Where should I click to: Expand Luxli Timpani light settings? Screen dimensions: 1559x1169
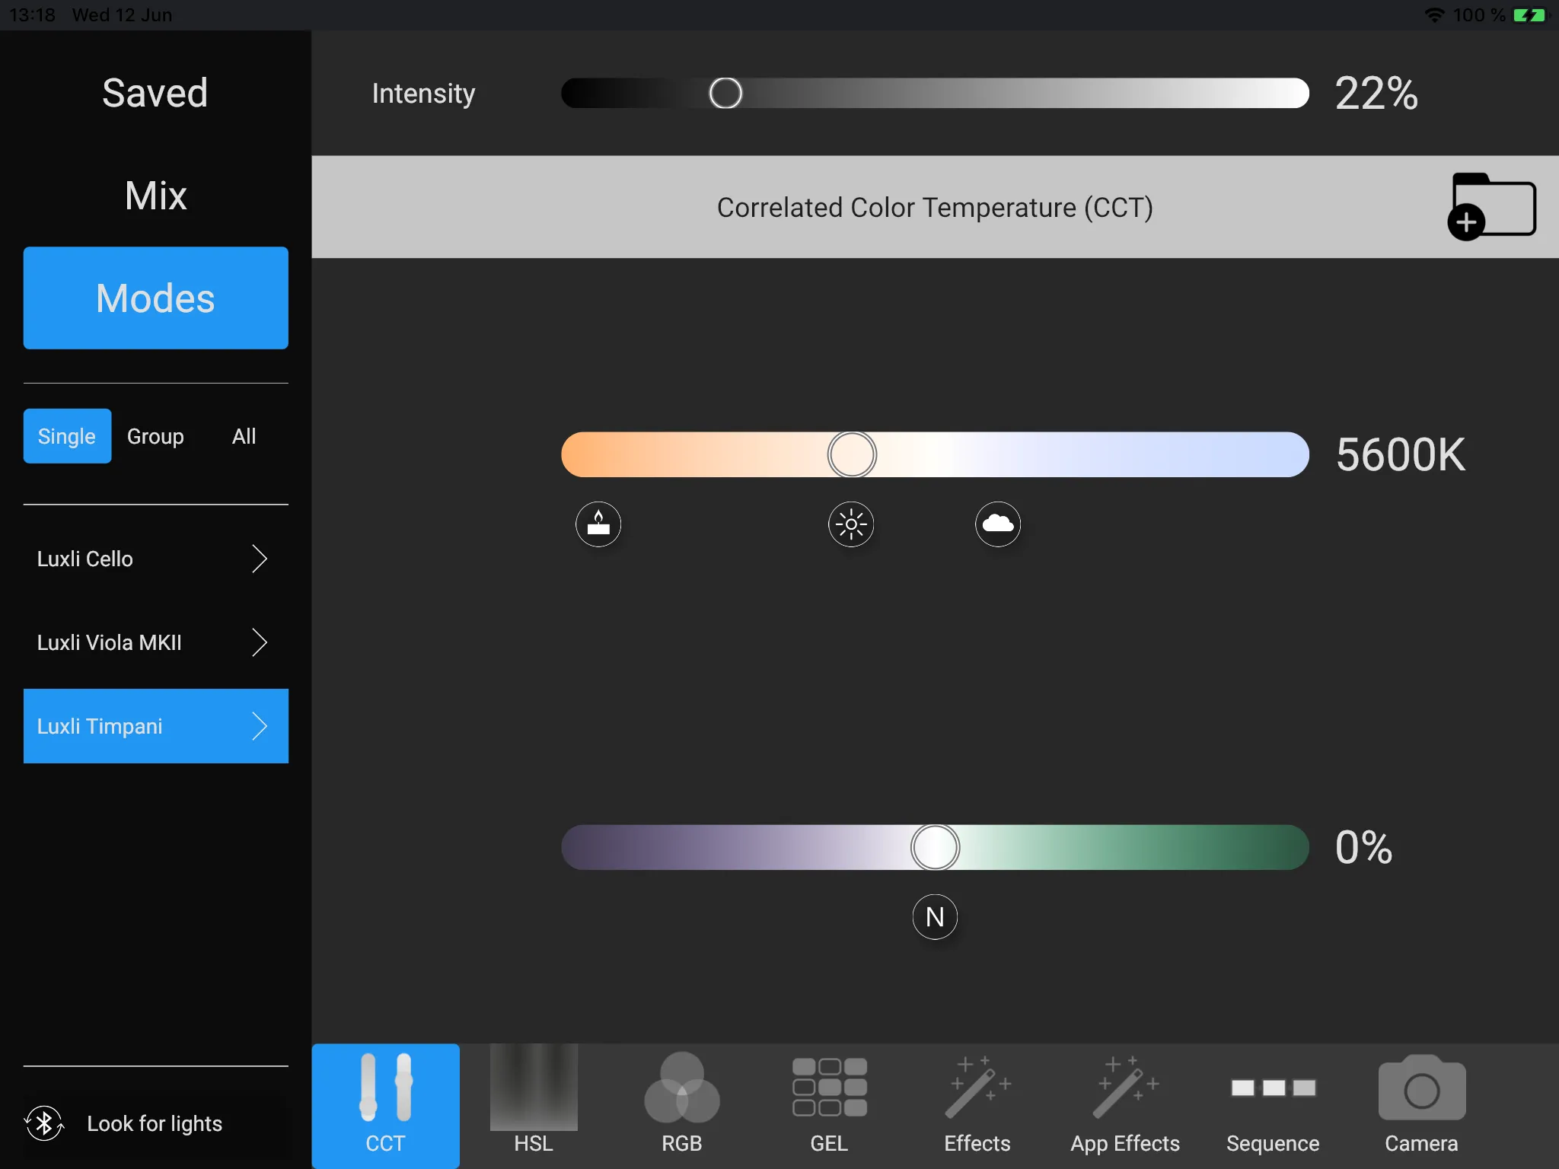tap(257, 726)
